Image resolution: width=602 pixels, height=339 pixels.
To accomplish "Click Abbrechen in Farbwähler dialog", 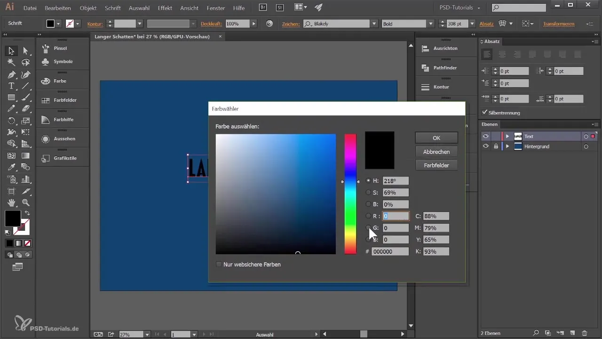I will 436,152.
